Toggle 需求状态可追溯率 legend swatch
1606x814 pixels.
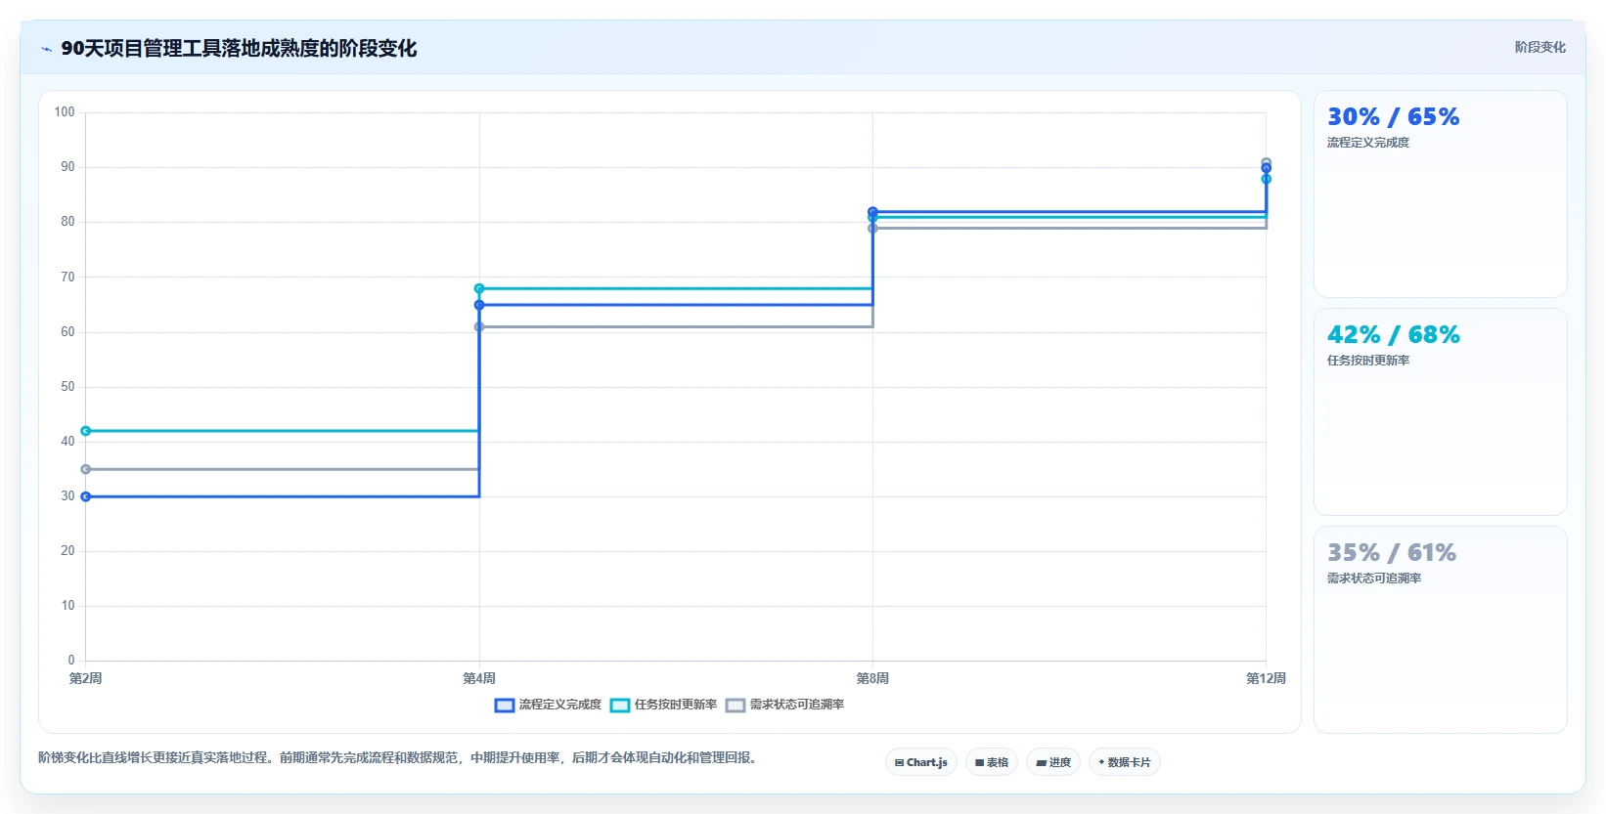point(736,706)
